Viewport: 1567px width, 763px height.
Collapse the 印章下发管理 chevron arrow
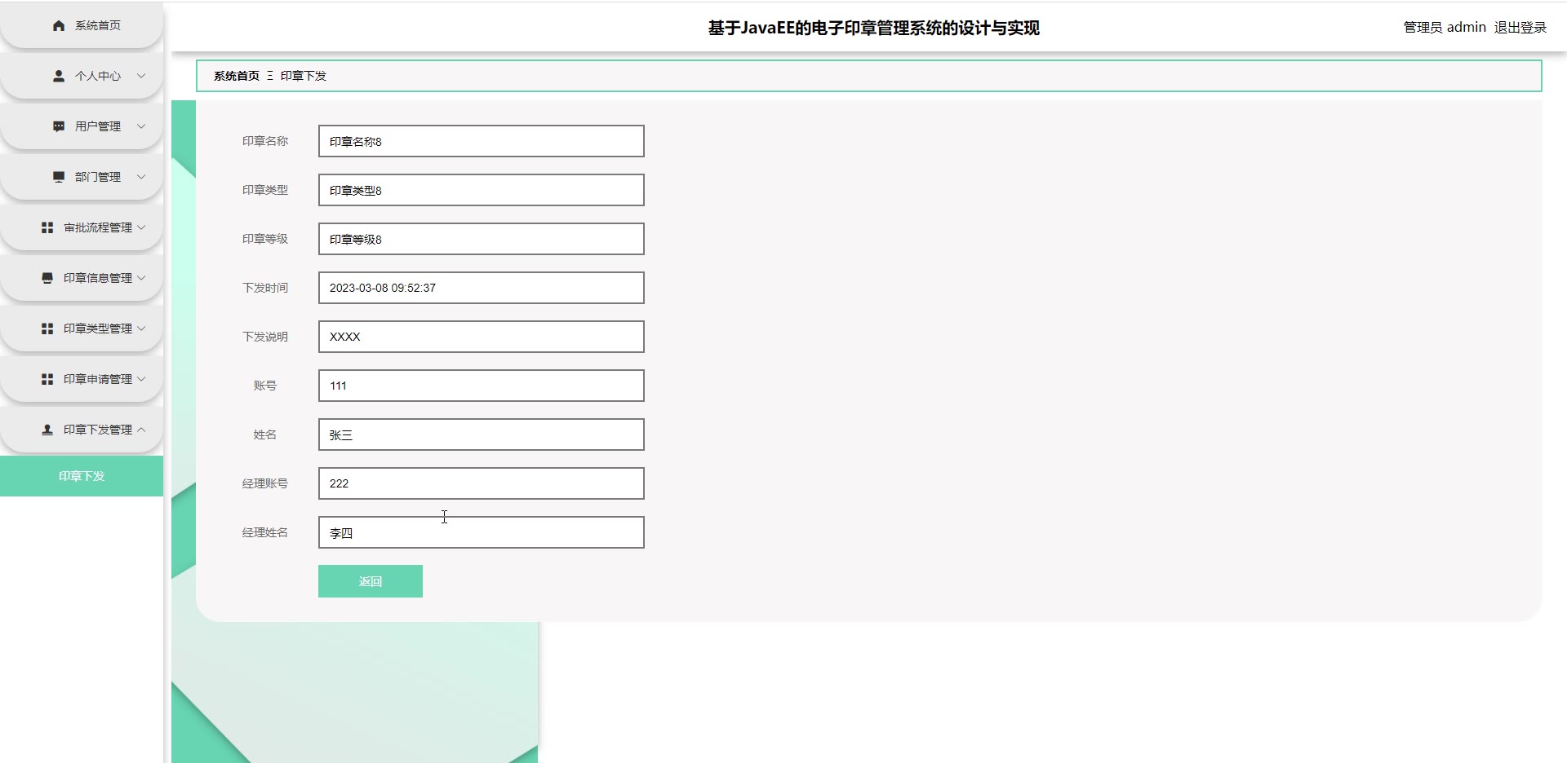pos(141,430)
